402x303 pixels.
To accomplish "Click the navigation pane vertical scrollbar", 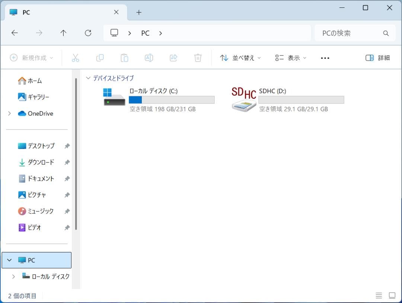I will click(76, 153).
